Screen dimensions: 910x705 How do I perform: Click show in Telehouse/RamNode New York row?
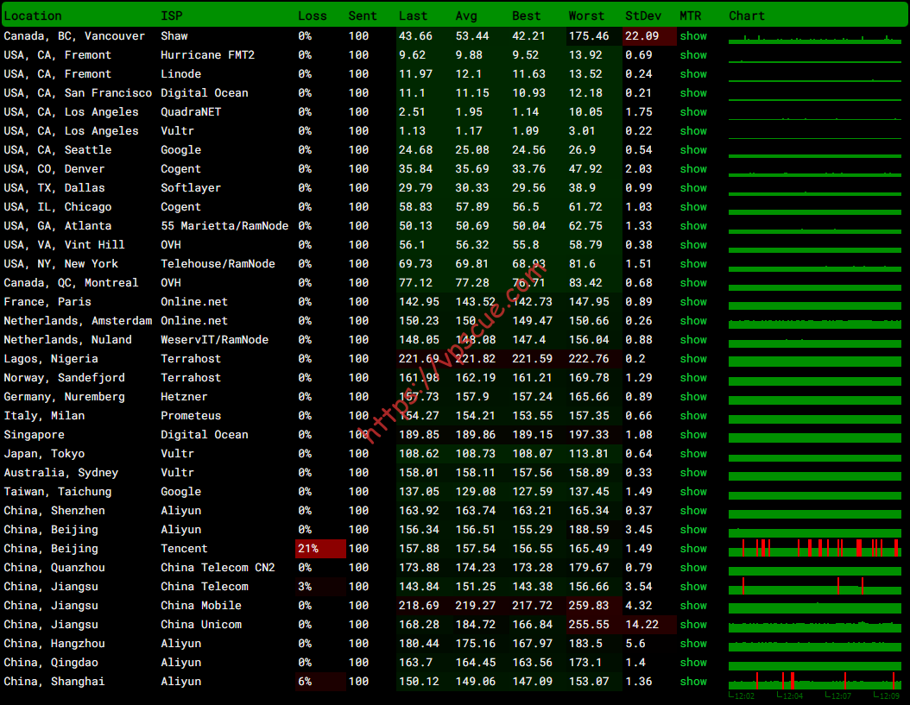[x=693, y=264]
